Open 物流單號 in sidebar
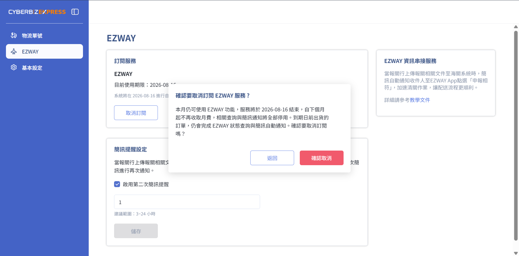Image resolution: width=519 pixels, height=256 pixels. [x=44, y=35]
